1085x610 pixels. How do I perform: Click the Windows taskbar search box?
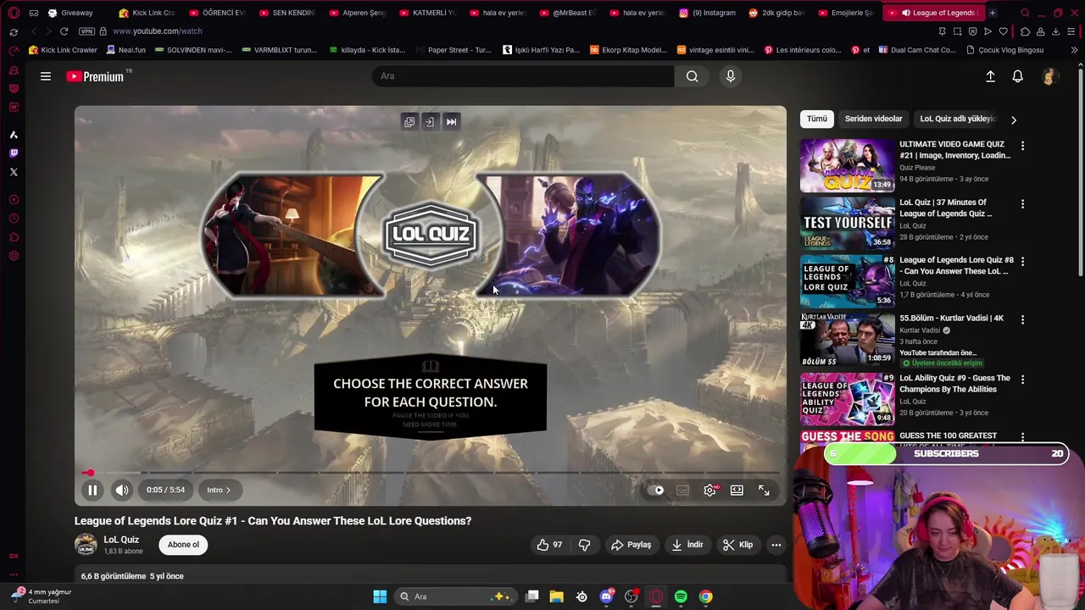[456, 596]
